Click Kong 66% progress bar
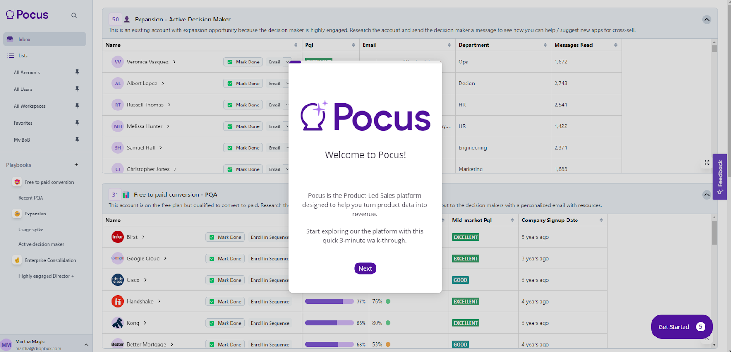Viewport: 731px width, 352px height. [x=329, y=323]
